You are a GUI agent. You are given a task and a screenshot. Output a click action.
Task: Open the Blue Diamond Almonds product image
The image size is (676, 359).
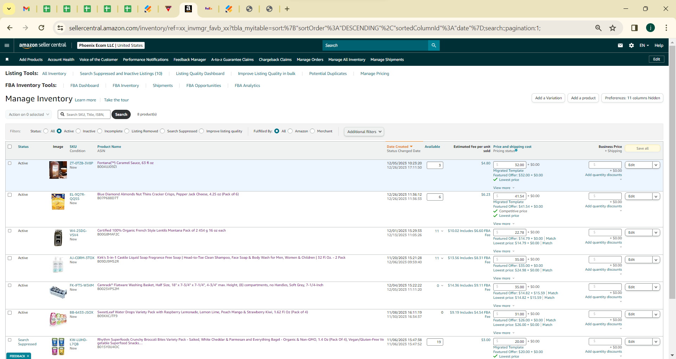58,201
